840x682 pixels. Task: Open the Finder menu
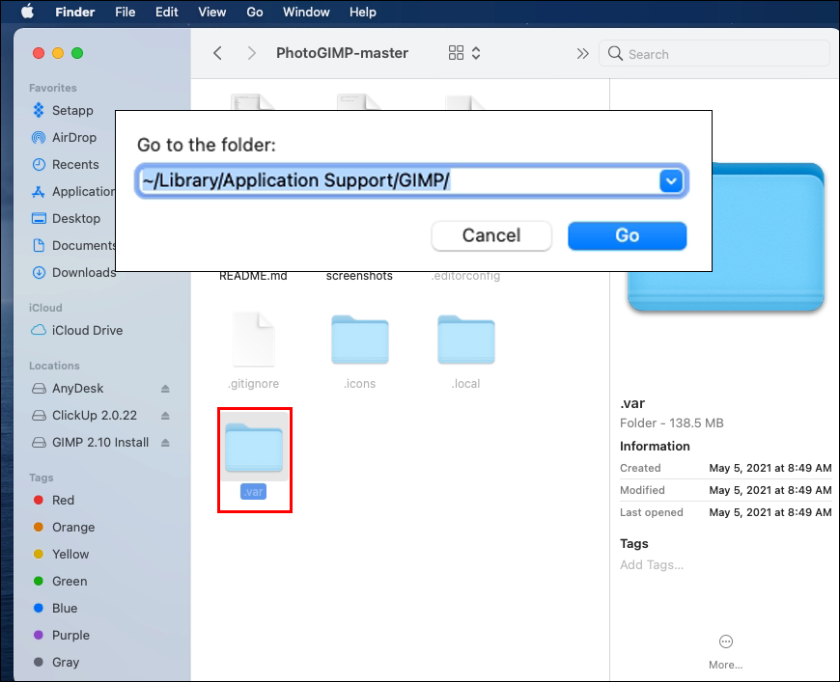tap(75, 12)
